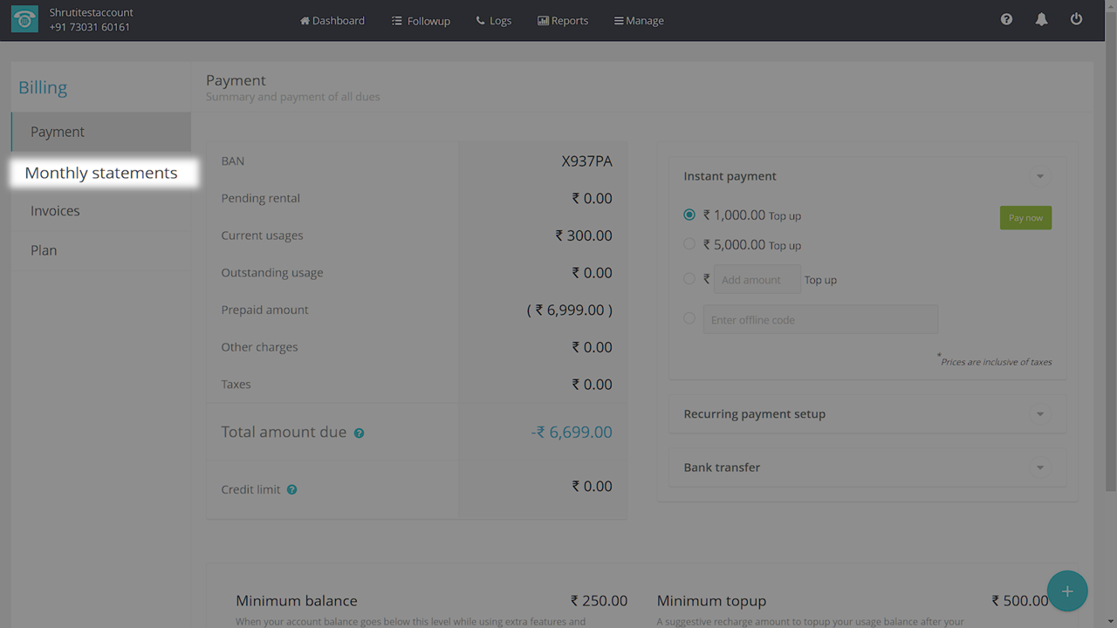Expand the Bank transfer section
This screenshot has width=1117, height=628.
[1039, 468]
